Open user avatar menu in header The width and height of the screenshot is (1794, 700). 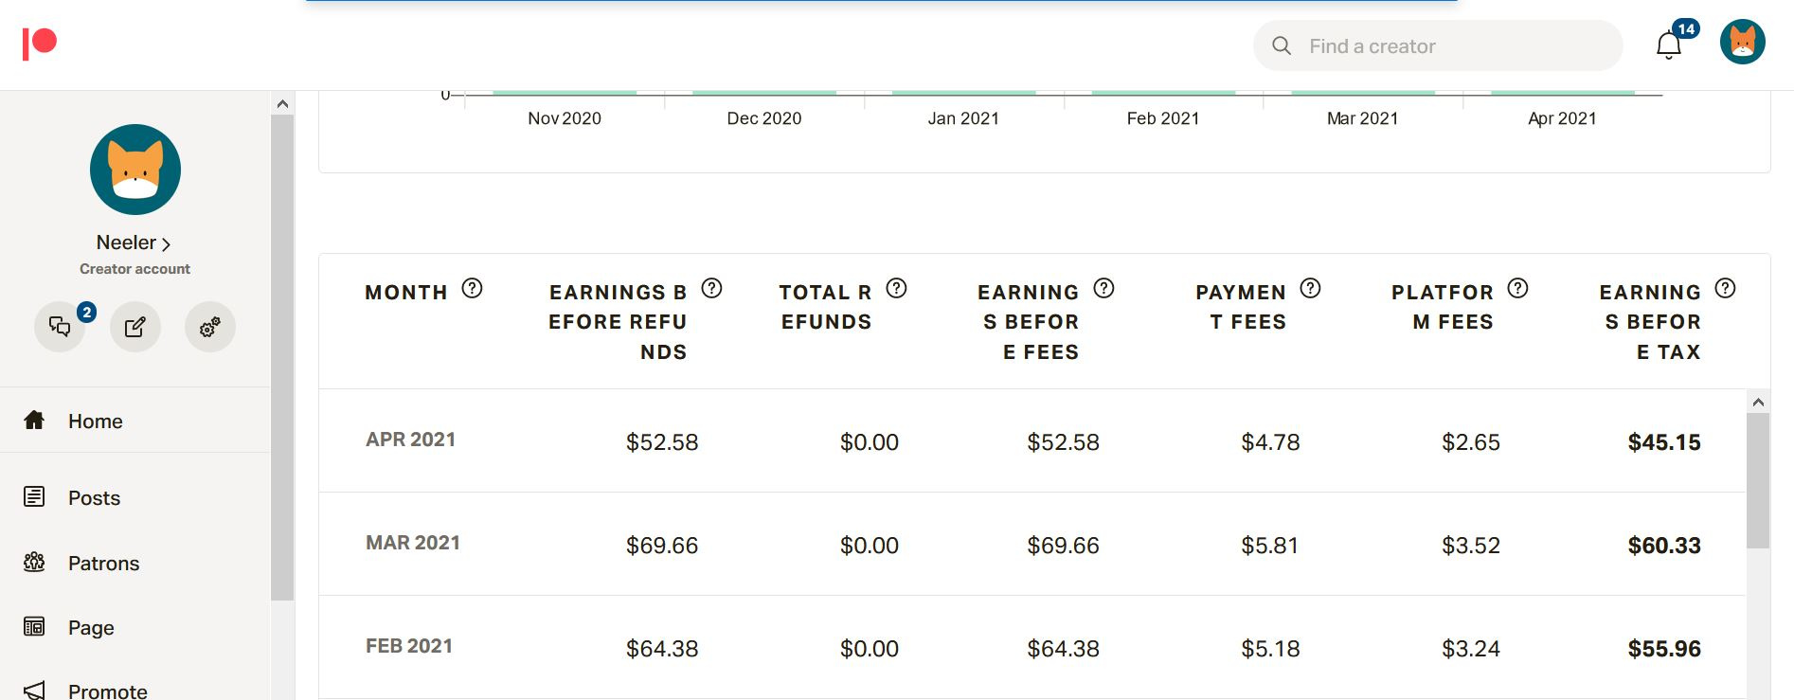[x=1742, y=44]
